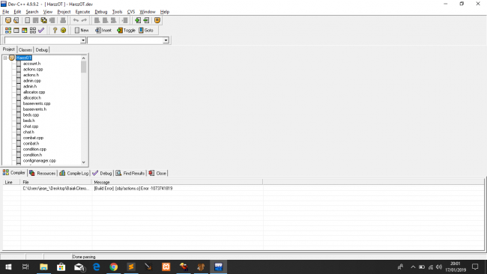487x274 pixels.
Task: Open the Tools menu
Action: pos(117,12)
